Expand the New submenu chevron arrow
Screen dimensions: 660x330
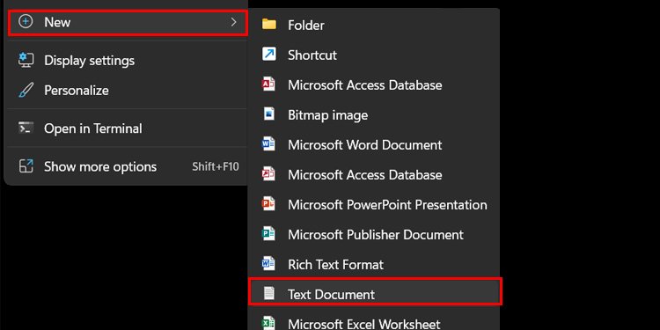[234, 22]
